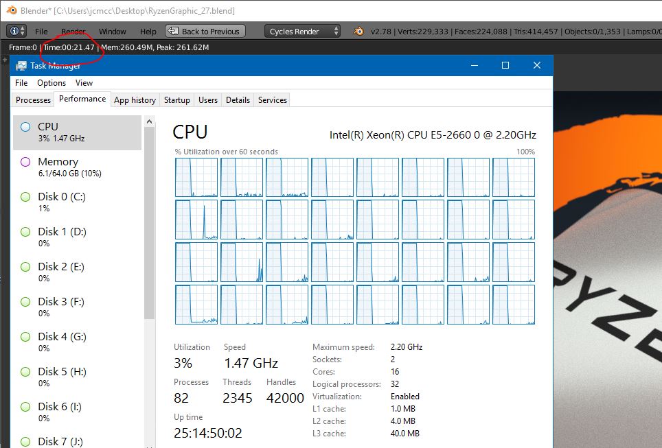Click the Logical processors value 32
The height and width of the screenshot is (448, 662).
[395, 384]
